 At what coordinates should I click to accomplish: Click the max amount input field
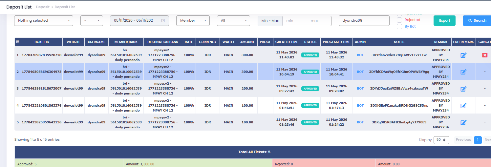pyautogui.click(x=319, y=21)
